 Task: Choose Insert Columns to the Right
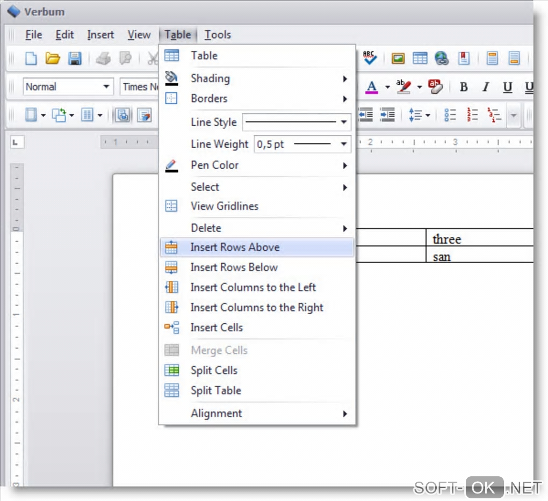coord(257,308)
